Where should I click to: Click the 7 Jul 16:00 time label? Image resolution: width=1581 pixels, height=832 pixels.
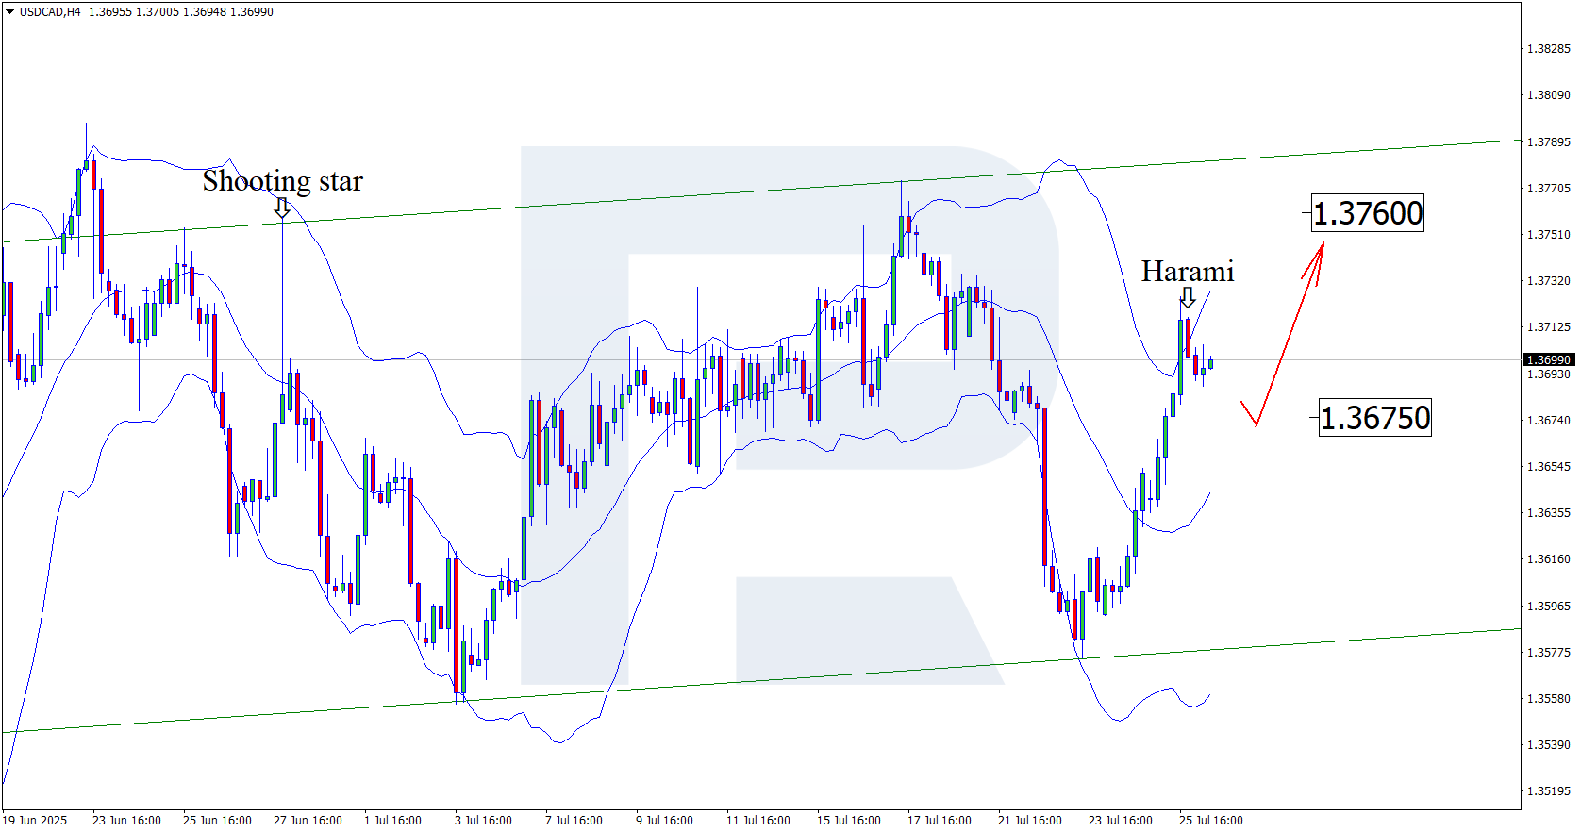574,820
